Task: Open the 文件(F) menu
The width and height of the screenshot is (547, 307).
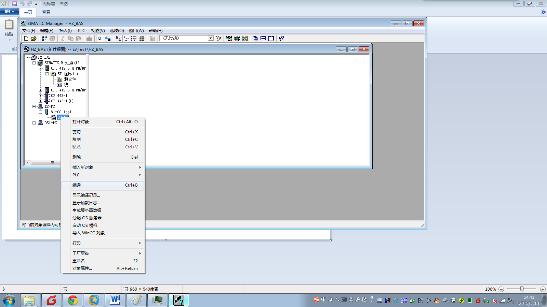Action: tap(29, 31)
